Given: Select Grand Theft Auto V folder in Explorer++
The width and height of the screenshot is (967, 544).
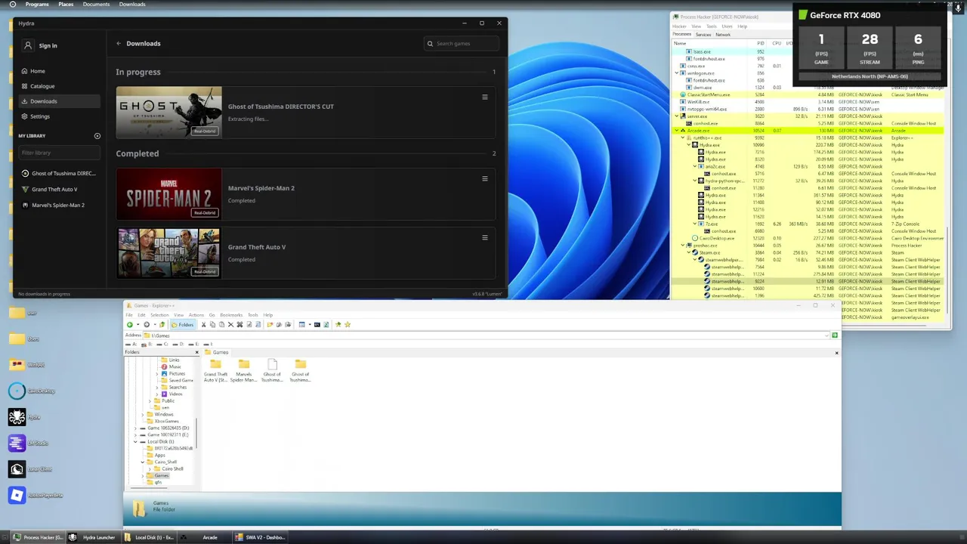Looking at the screenshot, I should 215,370.
